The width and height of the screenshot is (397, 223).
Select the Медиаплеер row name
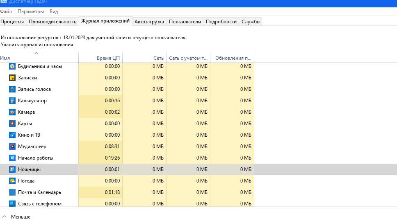[x=32, y=146]
